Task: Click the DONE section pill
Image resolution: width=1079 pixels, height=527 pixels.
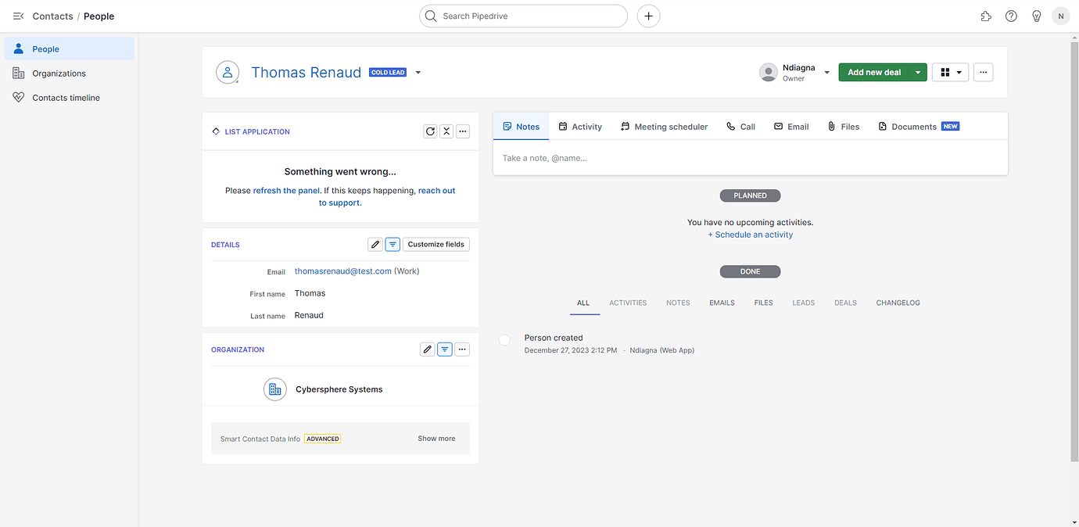Action: [751, 271]
